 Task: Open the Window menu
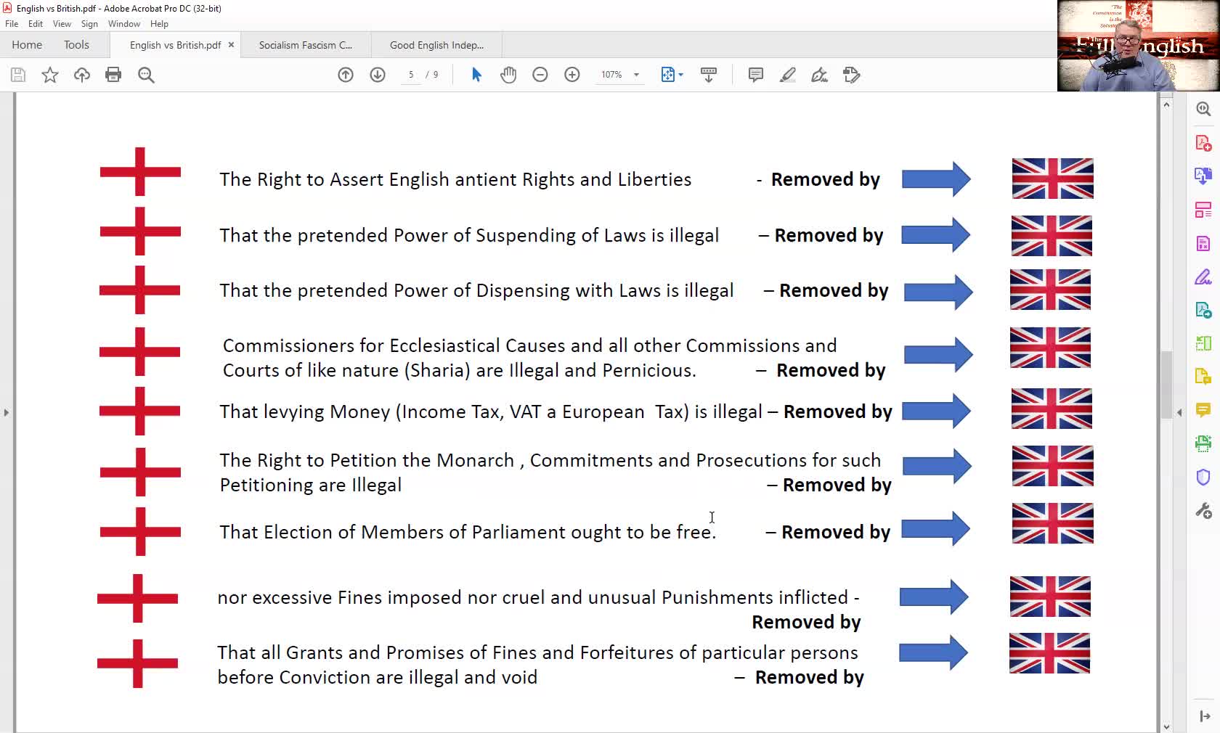124,24
